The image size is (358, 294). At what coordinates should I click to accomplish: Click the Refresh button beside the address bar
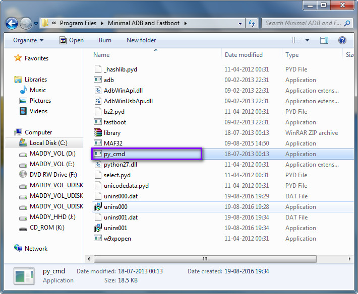252,23
